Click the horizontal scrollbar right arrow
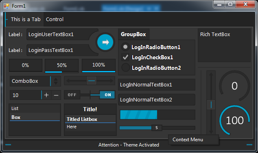The height and width of the screenshot is (153, 258). point(112,81)
